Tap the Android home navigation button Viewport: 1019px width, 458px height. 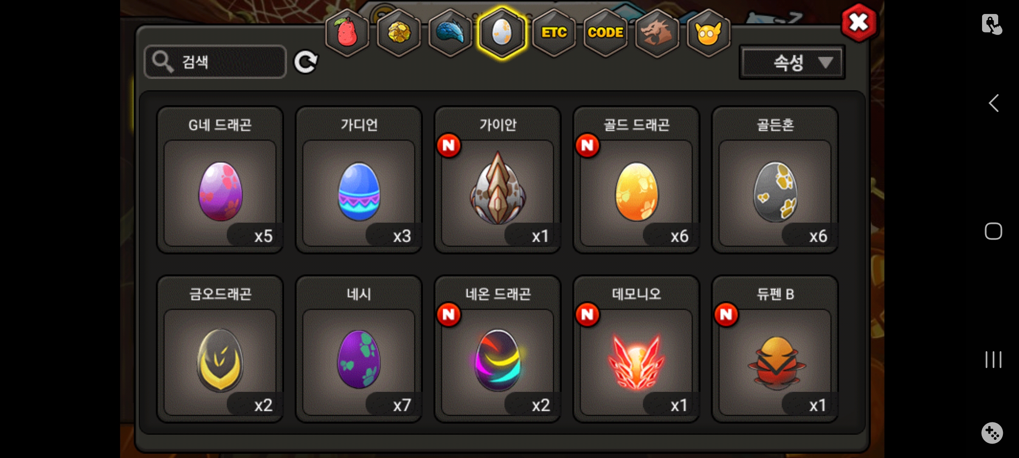click(994, 231)
